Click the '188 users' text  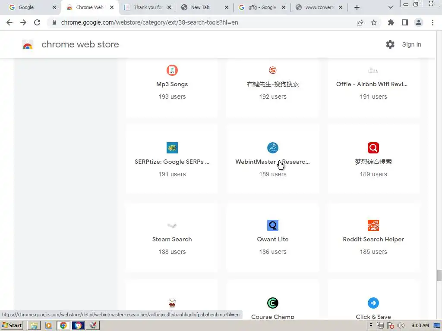pyautogui.click(x=172, y=252)
